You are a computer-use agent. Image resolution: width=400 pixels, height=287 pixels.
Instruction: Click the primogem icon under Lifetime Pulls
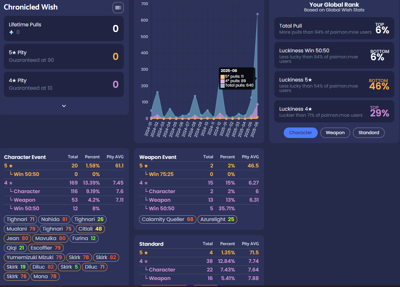point(11,32)
